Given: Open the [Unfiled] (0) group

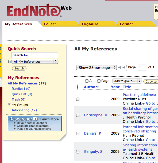Looking at the screenshot, I should coord(21,89).
